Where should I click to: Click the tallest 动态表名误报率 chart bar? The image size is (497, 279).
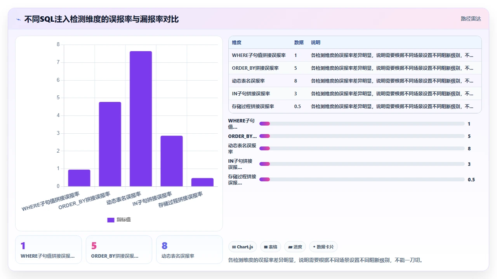pyautogui.click(x=141, y=119)
